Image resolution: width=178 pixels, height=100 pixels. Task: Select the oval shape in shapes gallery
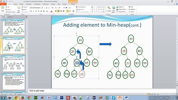pos(101,7)
